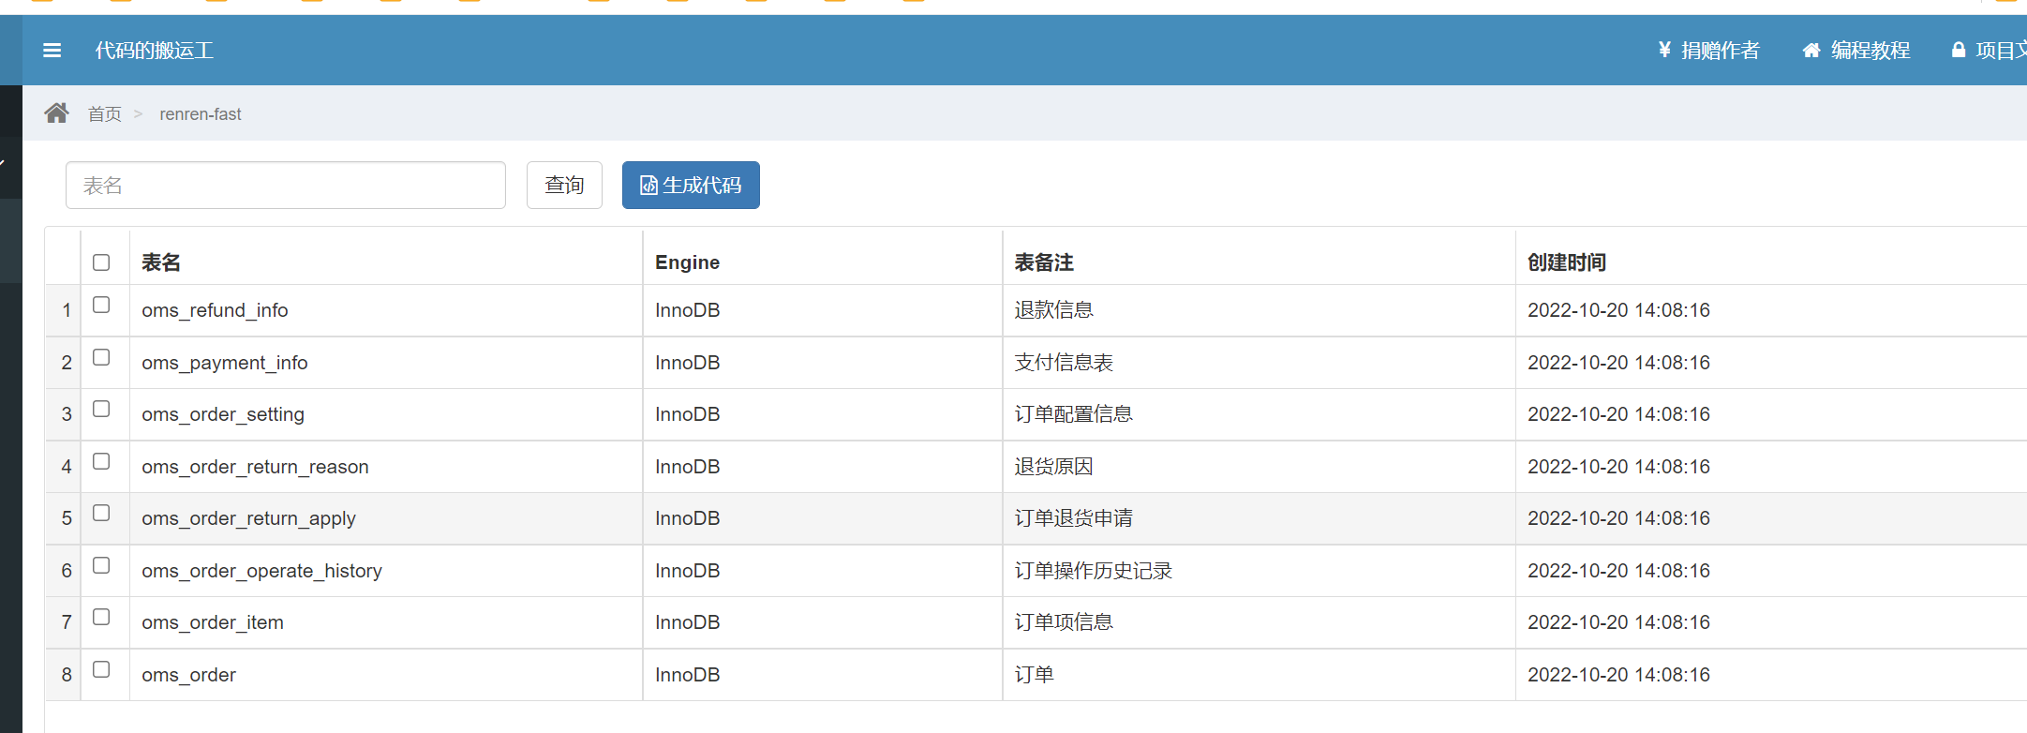Click the 退款信息 remark cell
2027x733 pixels.
pyautogui.click(x=1259, y=310)
